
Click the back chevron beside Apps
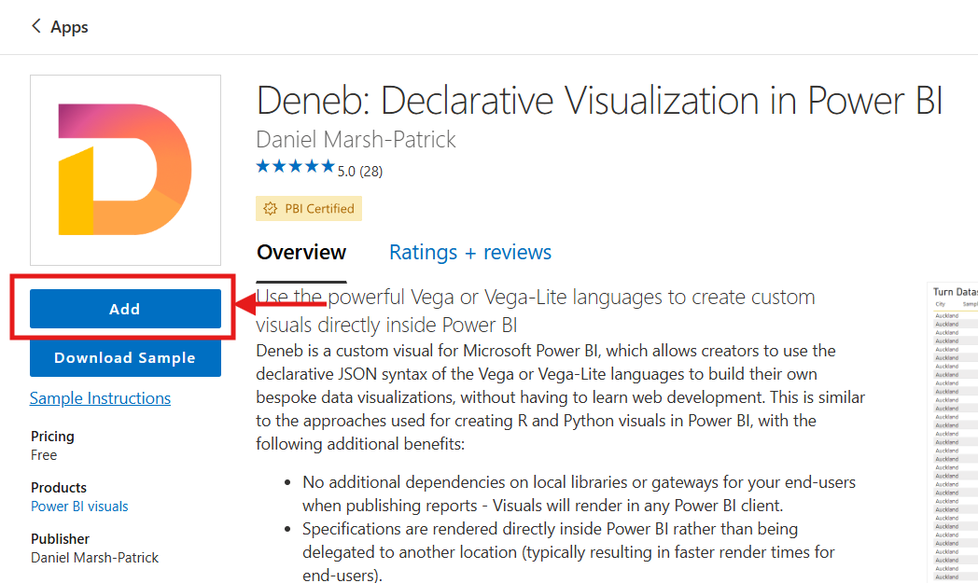click(36, 26)
